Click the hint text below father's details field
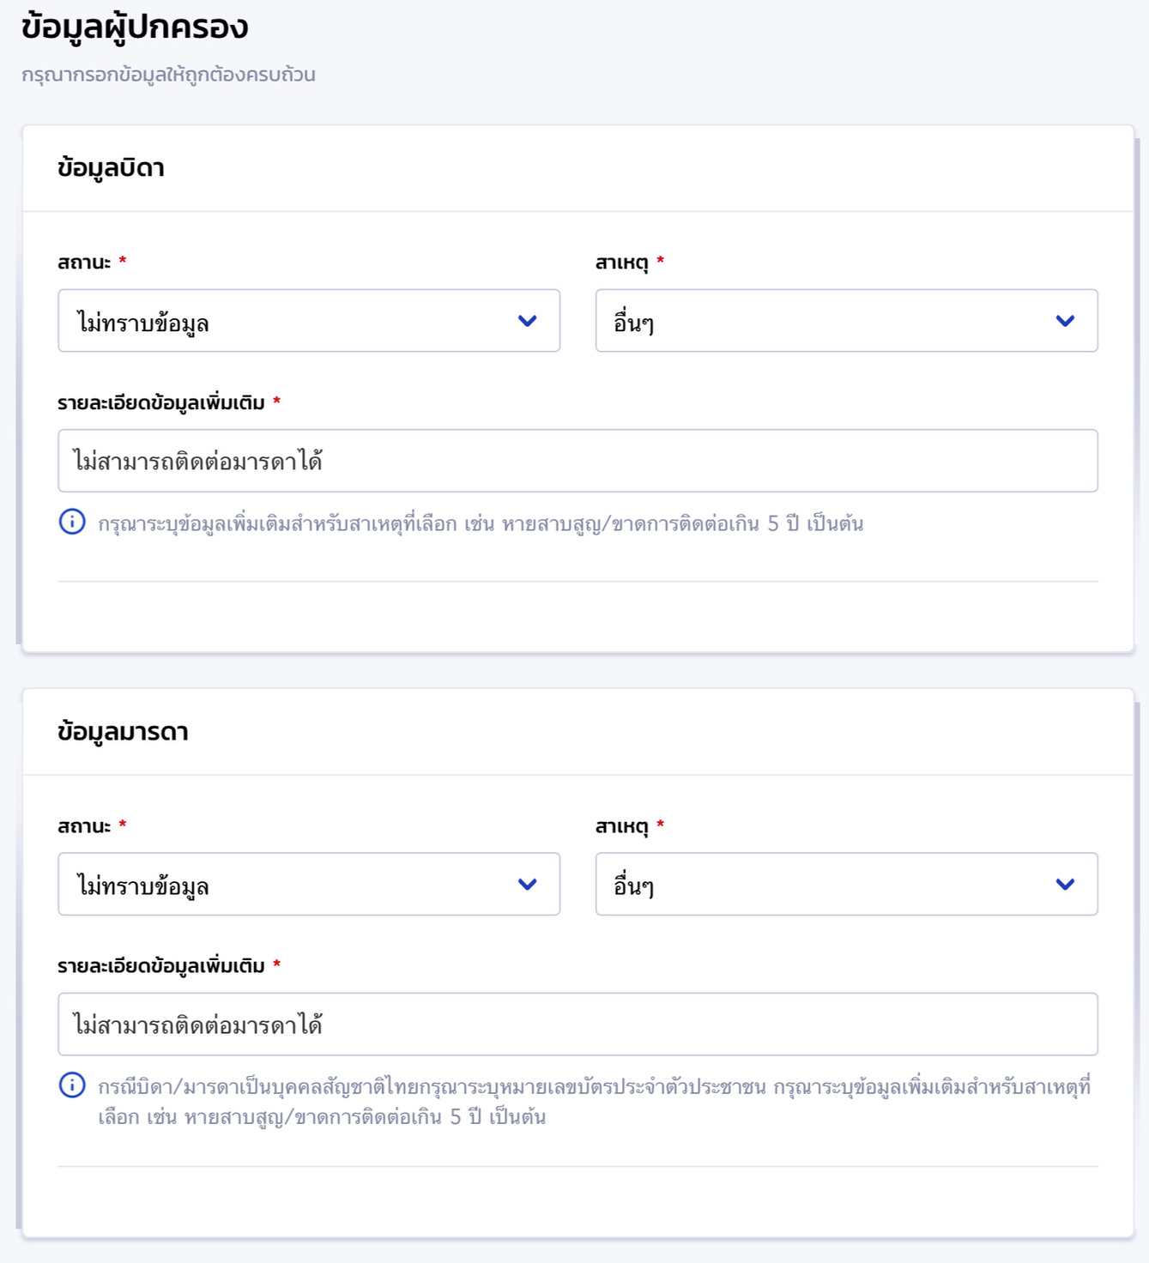1149x1263 pixels. point(480,523)
